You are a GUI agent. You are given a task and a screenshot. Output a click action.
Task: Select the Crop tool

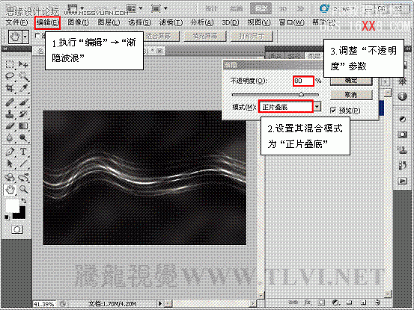10,88
